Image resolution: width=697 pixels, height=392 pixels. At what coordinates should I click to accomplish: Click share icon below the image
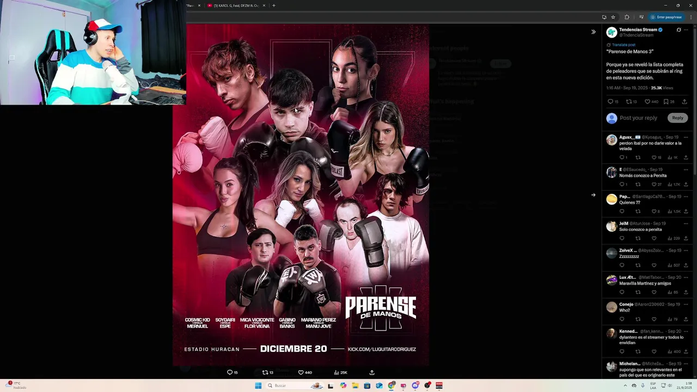(372, 372)
